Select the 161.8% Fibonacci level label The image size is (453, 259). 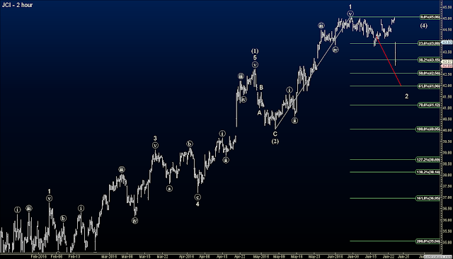428,198
